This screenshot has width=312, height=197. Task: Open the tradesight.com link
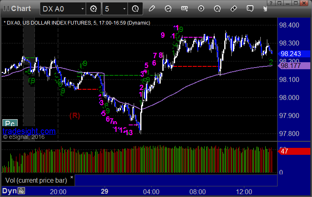[29, 131]
